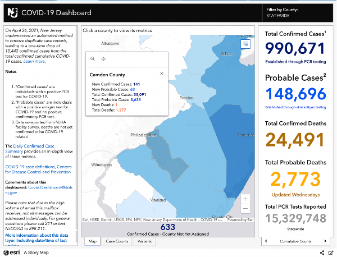Zoom to Camden County via magnifier icon
The image size is (337, 257).
[x=93, y=59]
